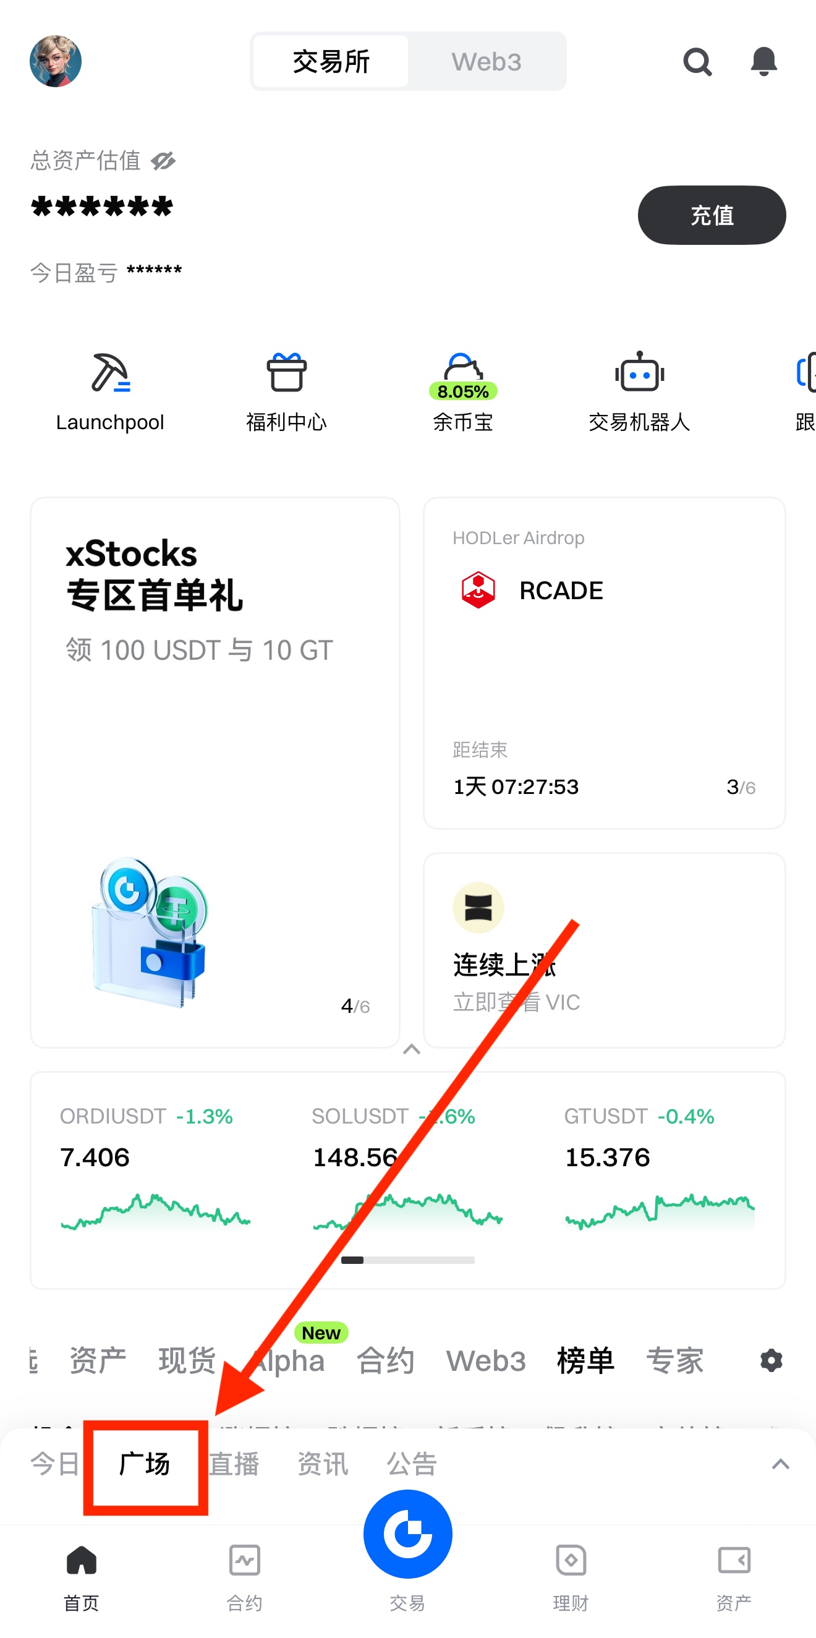This screenshot has width=816, height=1638.
Task: Open the search magnifier icon
Action: click(x=697, y=62)
